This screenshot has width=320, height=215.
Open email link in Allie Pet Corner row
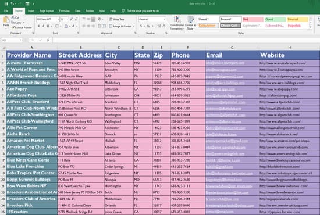pos(226,128)
